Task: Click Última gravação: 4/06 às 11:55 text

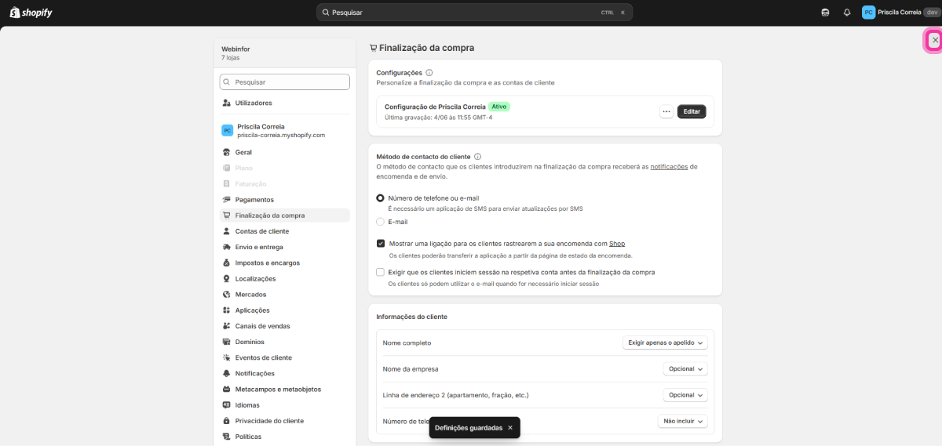Action: (438, 118)
